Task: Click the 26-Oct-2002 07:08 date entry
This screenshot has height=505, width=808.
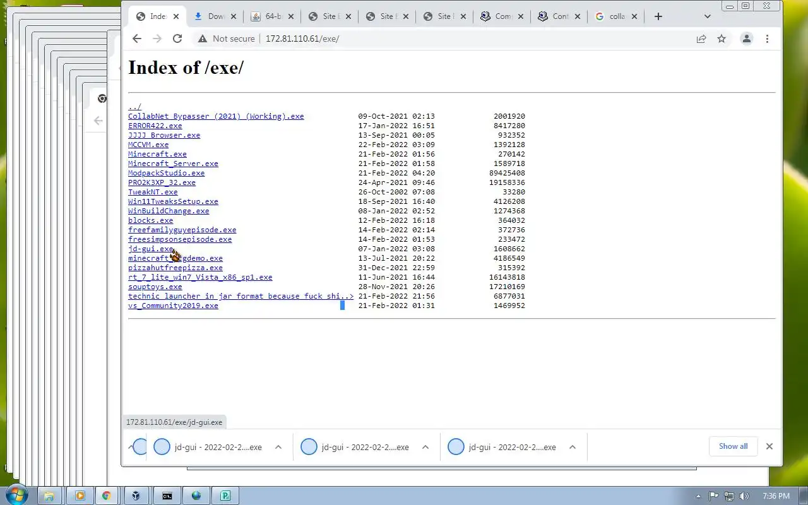Action: [396, 192]
